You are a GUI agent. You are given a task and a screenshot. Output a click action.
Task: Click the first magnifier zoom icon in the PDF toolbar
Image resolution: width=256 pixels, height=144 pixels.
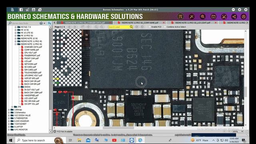(96, 27)
